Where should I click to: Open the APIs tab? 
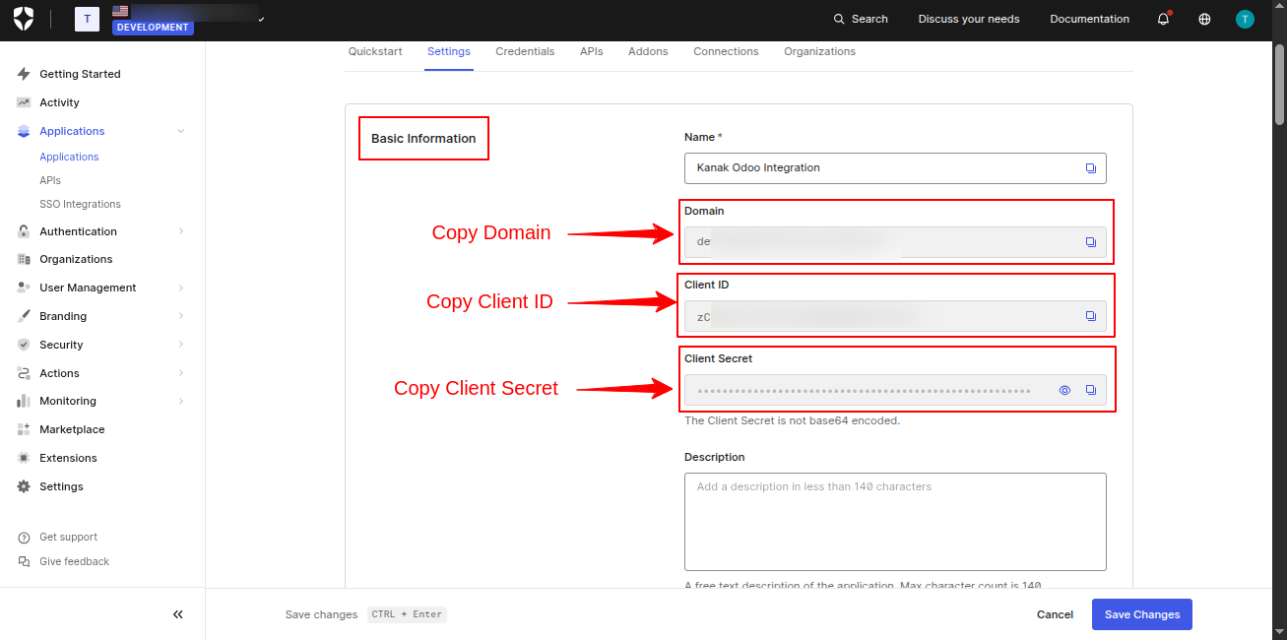[x=592, y=51]
